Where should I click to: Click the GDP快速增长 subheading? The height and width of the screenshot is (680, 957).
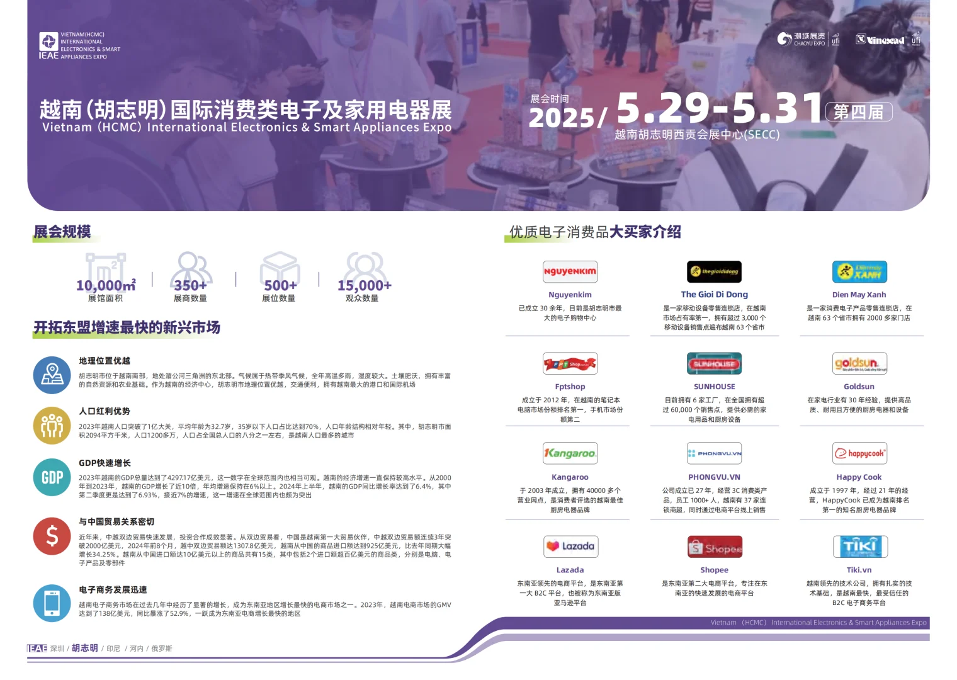pyautogui.click(x=105, y=463)
